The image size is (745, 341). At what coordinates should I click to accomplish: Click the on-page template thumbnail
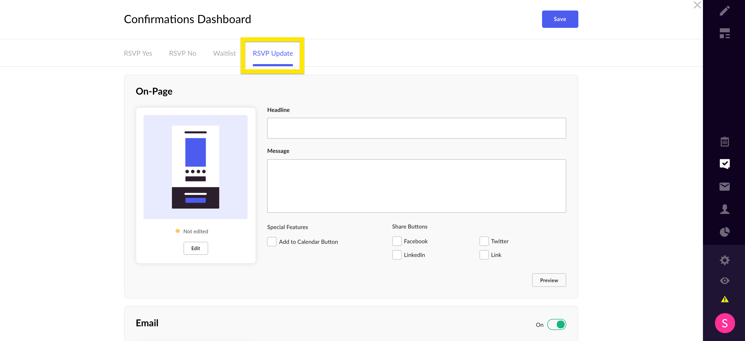pos(195,167)
